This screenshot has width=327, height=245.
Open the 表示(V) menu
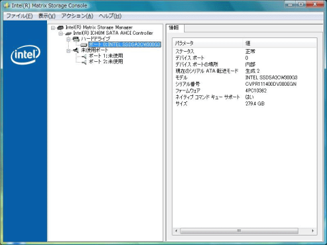[x=47, y=16]
